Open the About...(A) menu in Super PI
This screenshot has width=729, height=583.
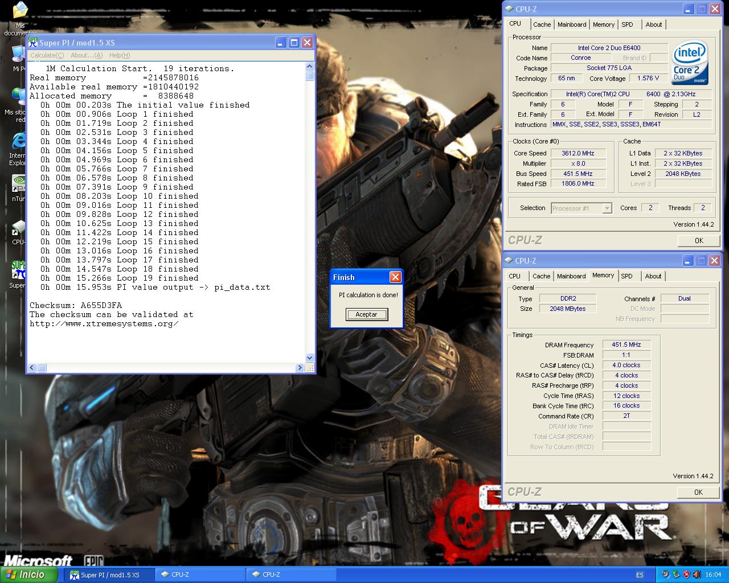[x=87, y=55]
